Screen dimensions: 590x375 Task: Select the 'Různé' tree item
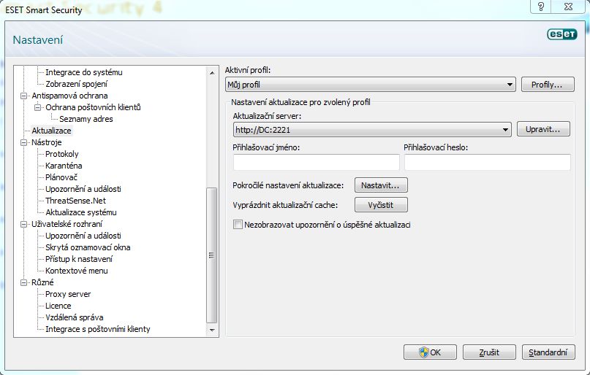point(42,282)
